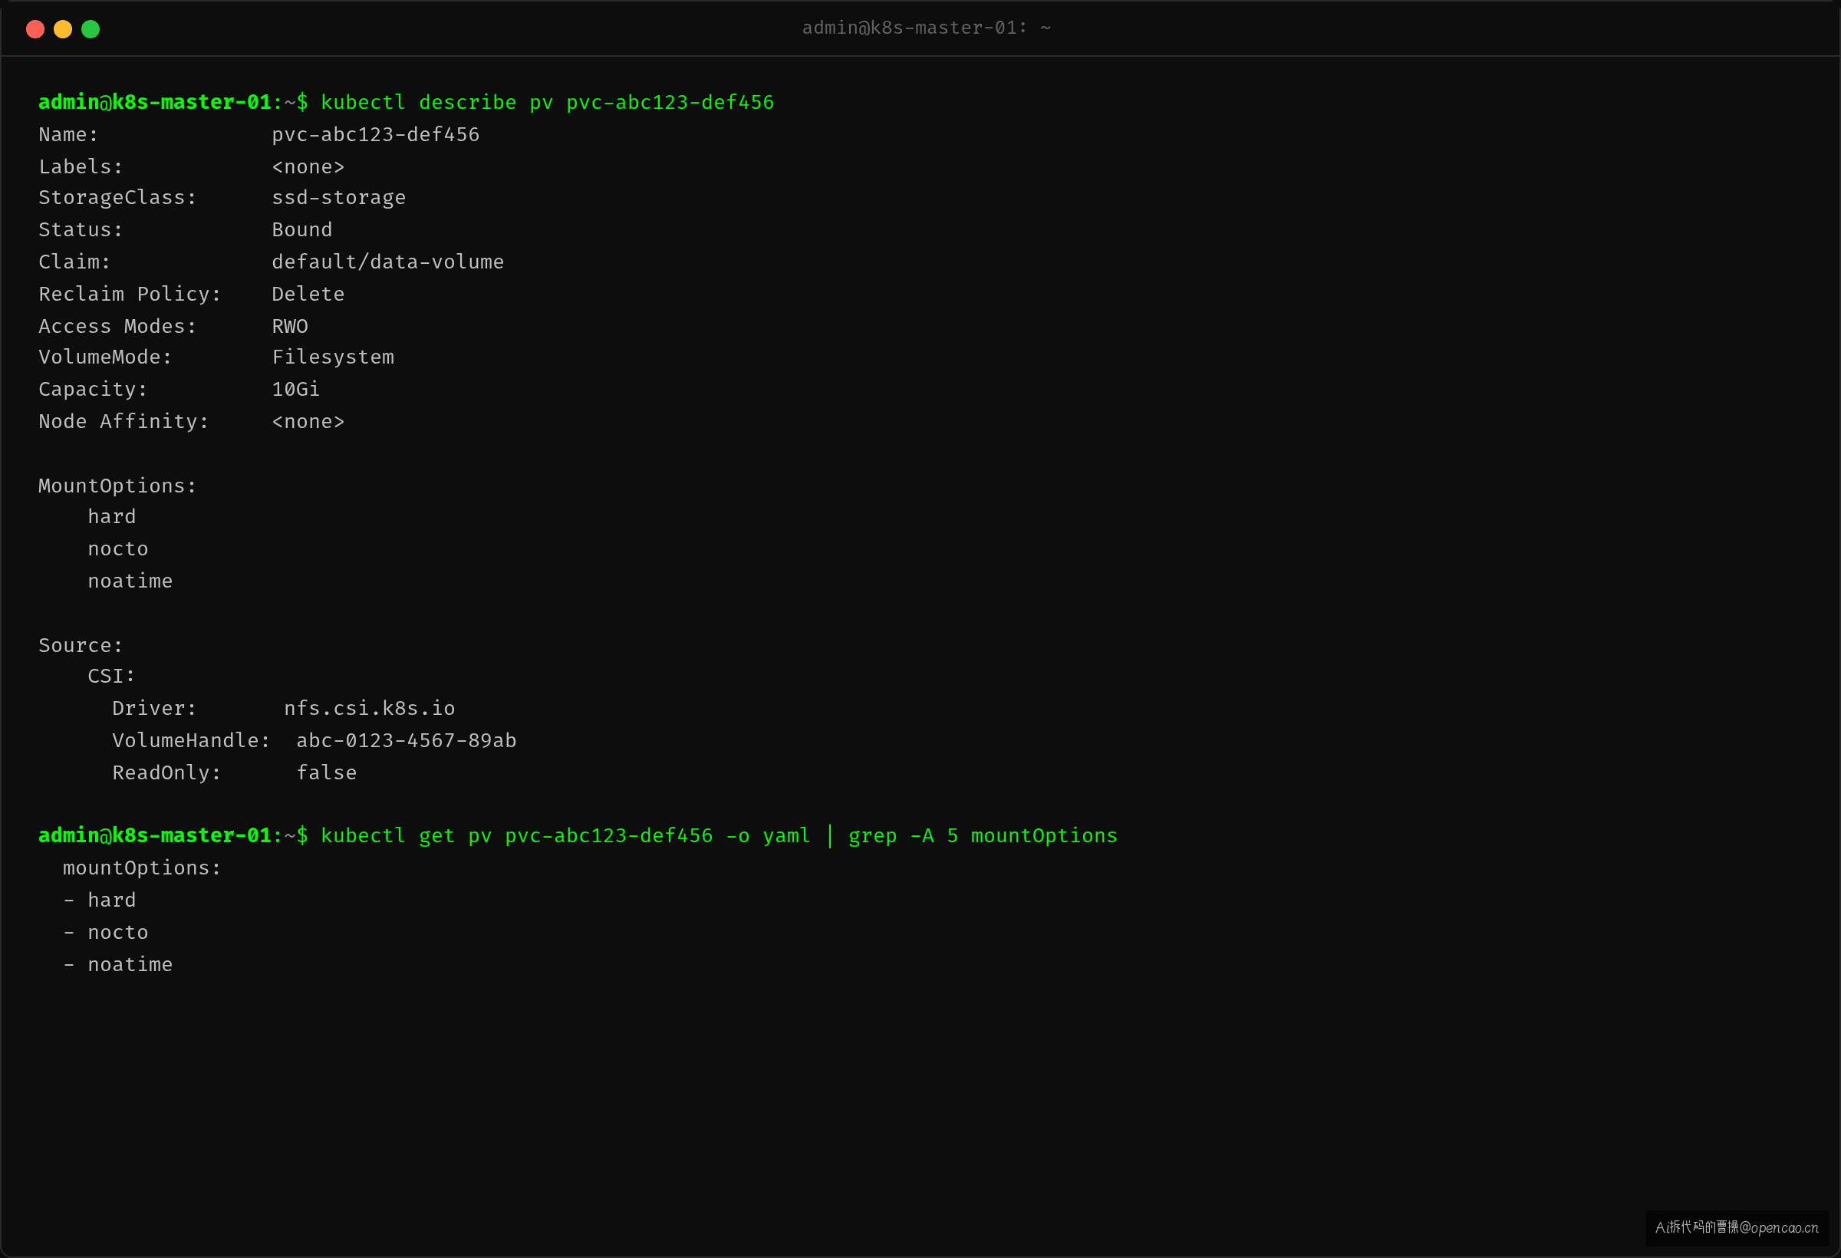Click the kubectl describe pv command text
Image resolution: width=1841 pixels, height=1258 pixels.
tap(548, 102)
